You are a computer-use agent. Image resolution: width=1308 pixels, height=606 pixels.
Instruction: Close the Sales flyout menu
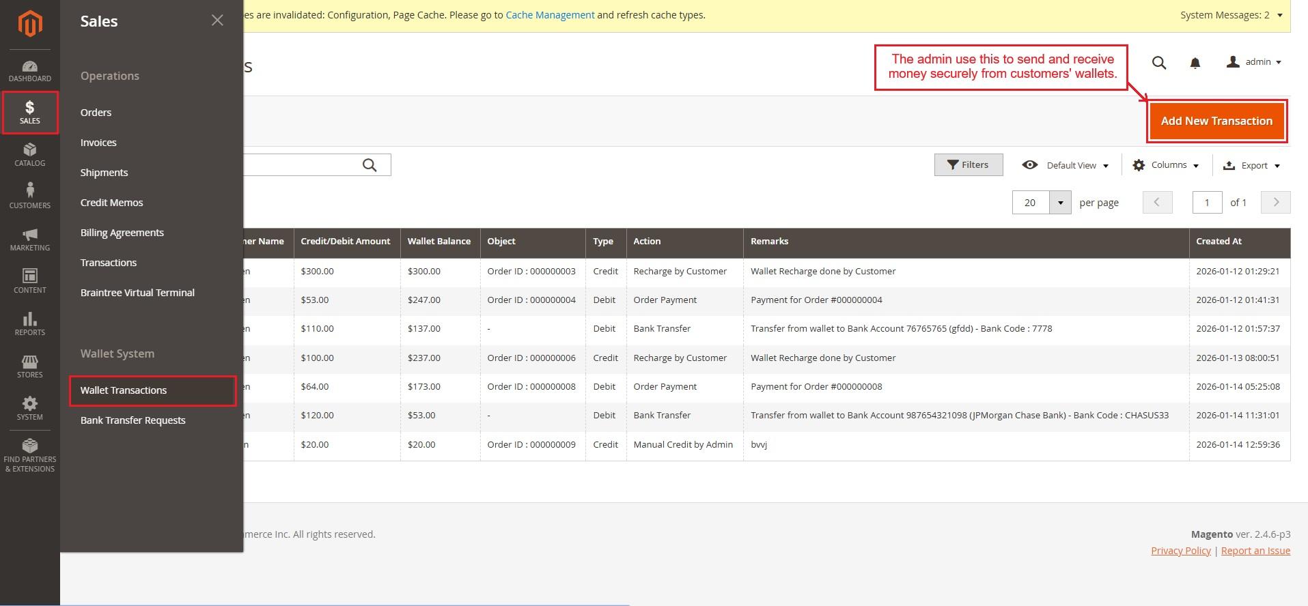(x=217, y=20)
